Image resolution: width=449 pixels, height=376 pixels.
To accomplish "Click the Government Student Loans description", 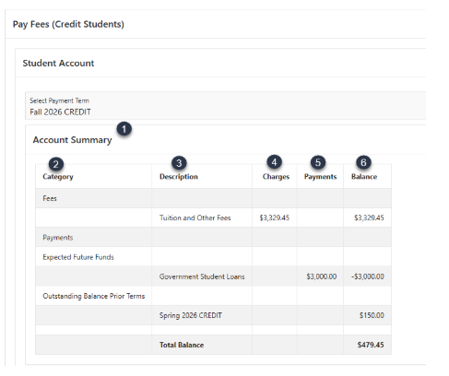I will [202, 276].
